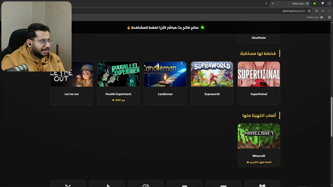Click the green live status dot
The width and height of the screenshot is (333, 187).
click(202, 28)
